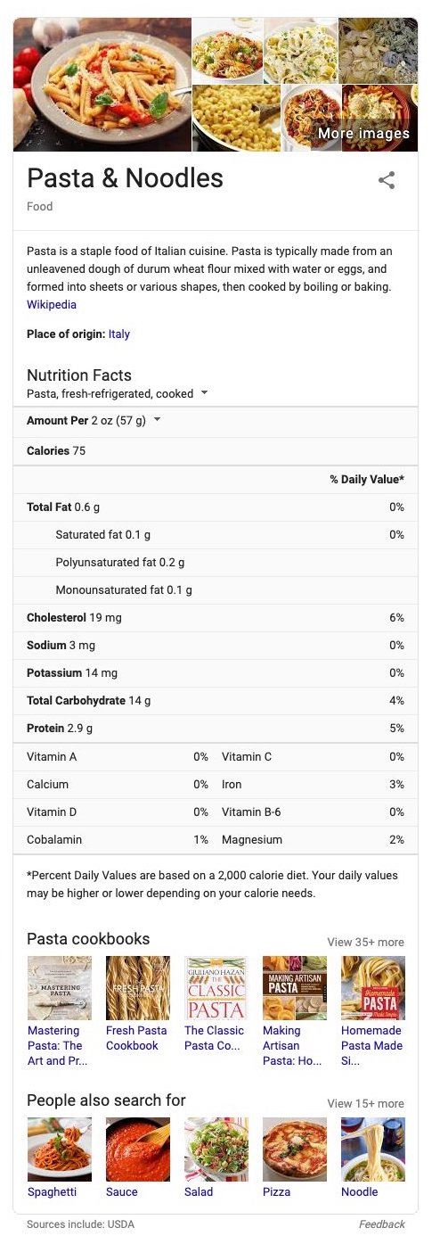Select Homemade Pasta Made Simple cover
This screenshot has height=1236, width=440.
[373, 988]
